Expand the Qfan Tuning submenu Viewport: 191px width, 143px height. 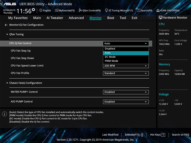coord(16,34)
